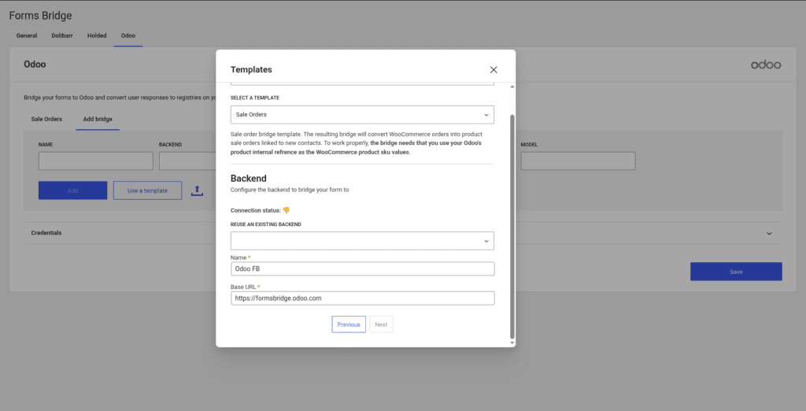Screen dimensions: 806x411
Task: Switch to the General tab
Action: point(27,36)
